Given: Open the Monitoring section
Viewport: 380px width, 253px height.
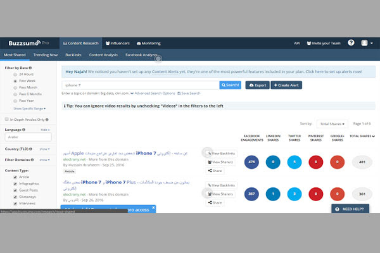Looking at the screenshot, I should [149, 43].
